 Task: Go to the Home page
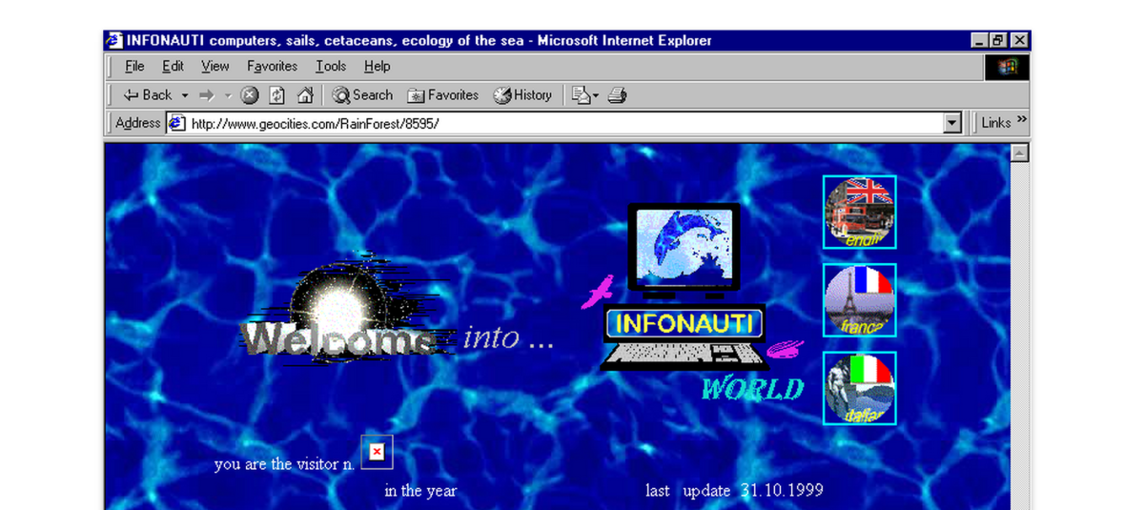[305, 95]
